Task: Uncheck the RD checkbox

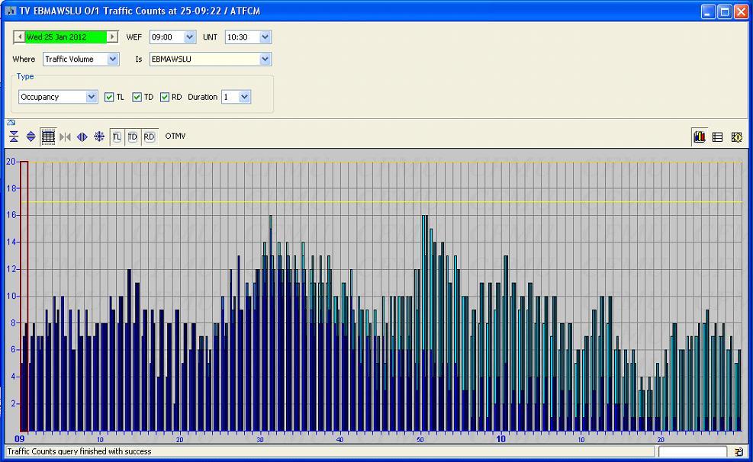Action: pyautogui.click(x=165, y=97)
